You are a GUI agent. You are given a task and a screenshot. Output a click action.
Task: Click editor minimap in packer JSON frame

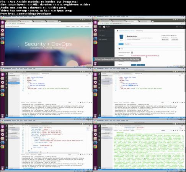(x=88, y=129)
